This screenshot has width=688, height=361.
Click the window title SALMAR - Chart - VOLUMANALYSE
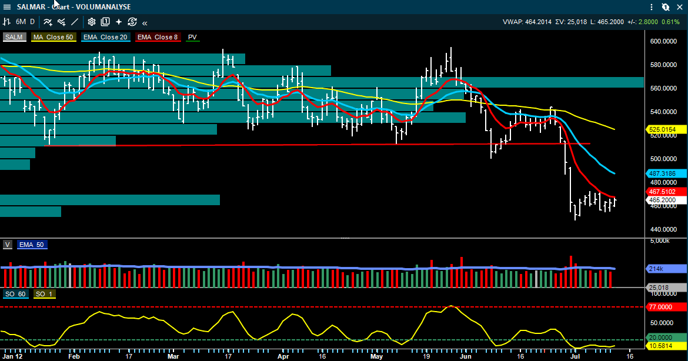tap(74, 7)
